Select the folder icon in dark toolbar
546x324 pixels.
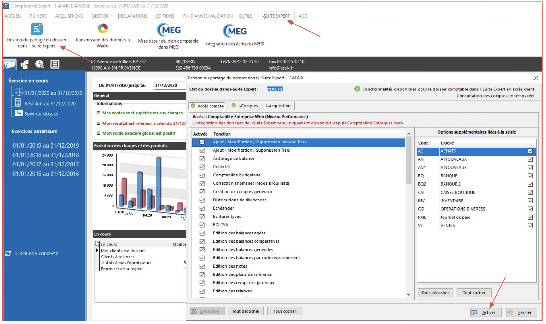click(10, 64)
